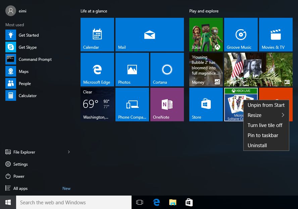Open the Money news tile

pos(206,70)
